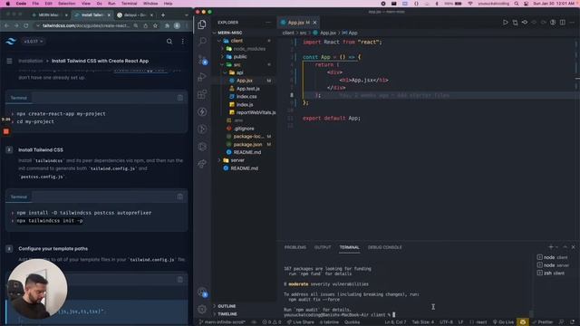The height and width of the screenshot is (326, 580).
Task: Open a new browser tab
Action: click(x=163, y=15)
